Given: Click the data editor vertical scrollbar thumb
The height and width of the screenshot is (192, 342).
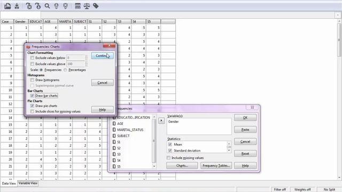Looking at the screenshot, I should [339, 40].
